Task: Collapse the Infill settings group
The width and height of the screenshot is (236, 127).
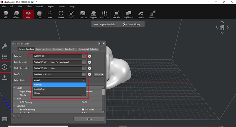Action: point(14,99)
